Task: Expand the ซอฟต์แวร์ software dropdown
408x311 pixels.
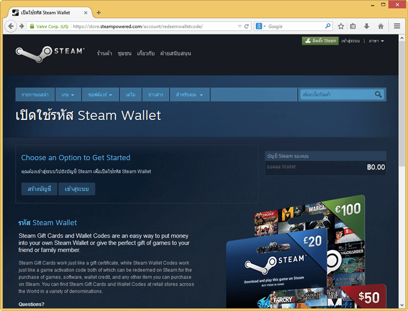Action: (x=100, y=94)
